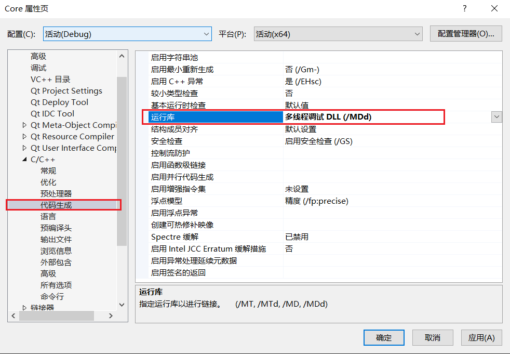This screenshot has height=354, width=510.
Task: Click 应用(A) to apply changes
Action: coord(481,337)
